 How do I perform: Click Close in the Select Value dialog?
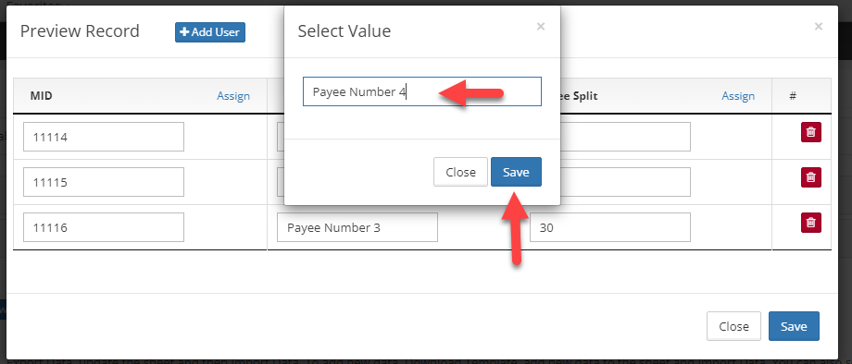point(460,172)
